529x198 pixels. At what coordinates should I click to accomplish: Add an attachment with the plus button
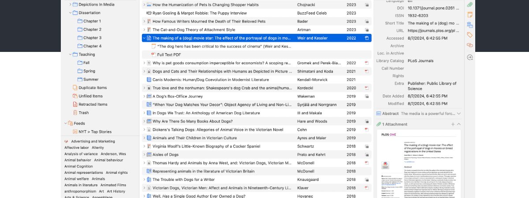click(x=453, y=125)
